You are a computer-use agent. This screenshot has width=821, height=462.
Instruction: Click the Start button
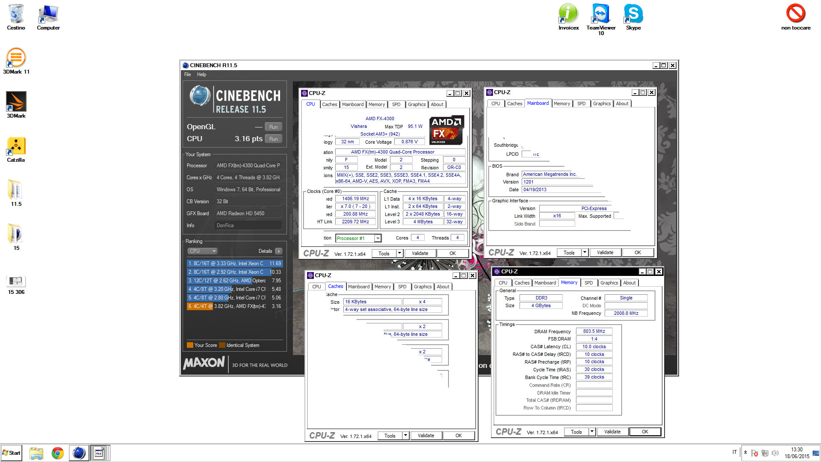pyautogui.click(x=12, y=453)
